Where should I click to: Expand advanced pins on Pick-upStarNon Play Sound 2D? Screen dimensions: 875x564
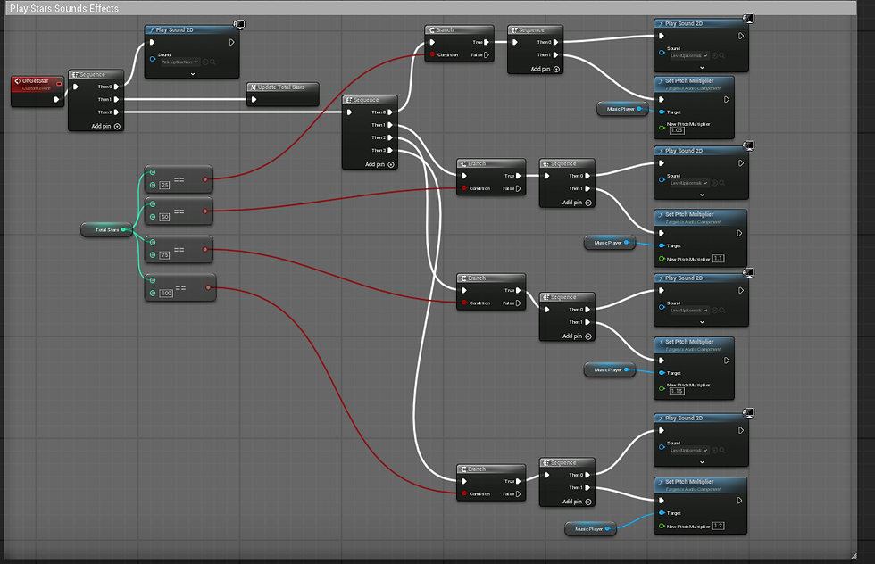pos(193,74)
